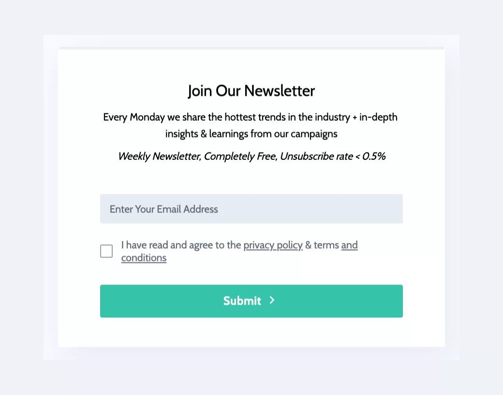Open the privacy policy link

click(x=273, y=245)
